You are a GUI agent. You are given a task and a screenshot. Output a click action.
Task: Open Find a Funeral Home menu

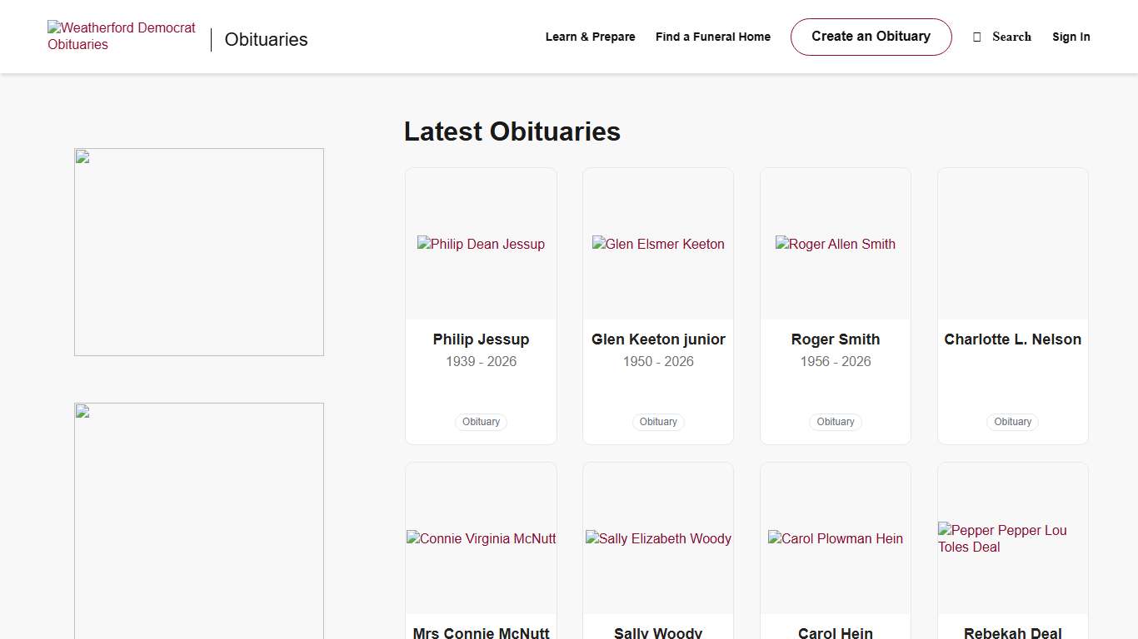pyautogui.click(x=712, y=37)
